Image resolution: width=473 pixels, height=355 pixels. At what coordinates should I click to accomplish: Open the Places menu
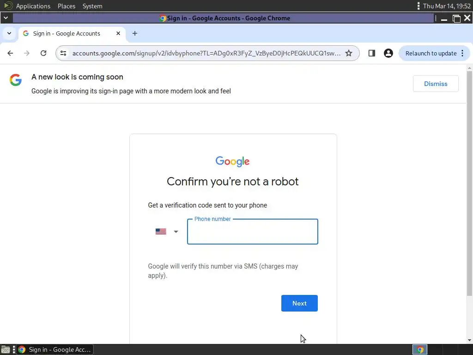tap(67, 6)
